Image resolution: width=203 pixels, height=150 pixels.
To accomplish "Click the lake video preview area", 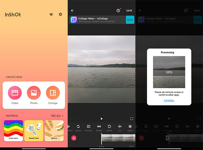I will point(101,69).
